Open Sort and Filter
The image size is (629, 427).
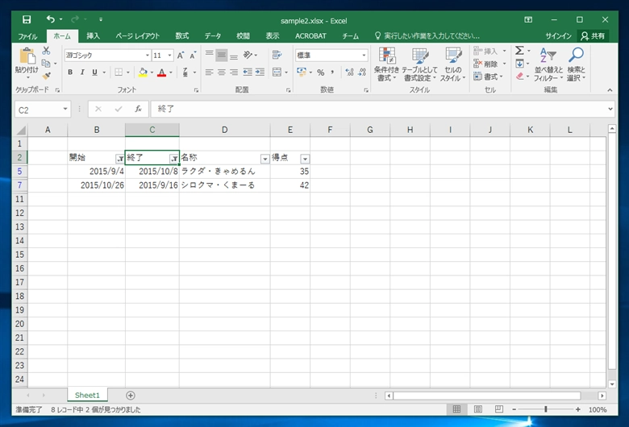548,64
